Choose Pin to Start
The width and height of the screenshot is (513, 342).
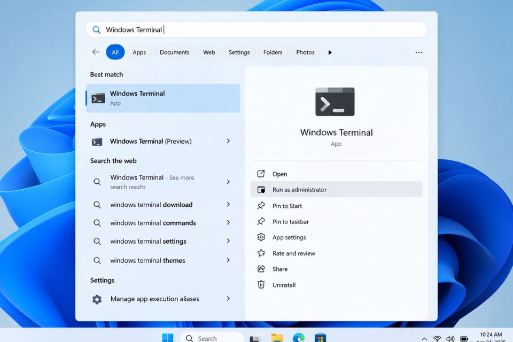point(336,206)
